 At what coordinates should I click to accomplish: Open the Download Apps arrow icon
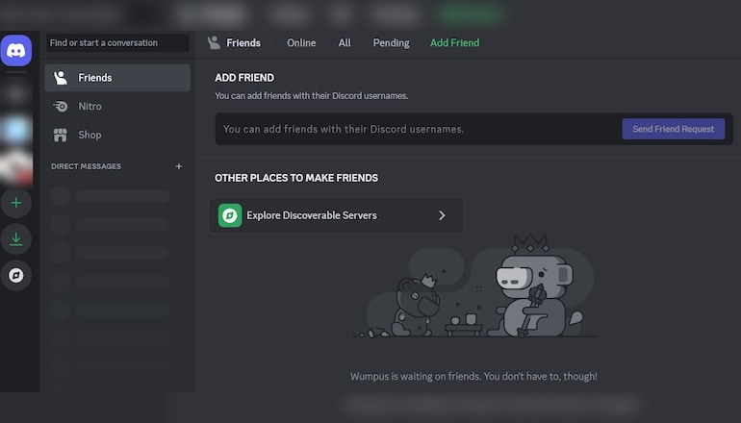(16, 238)
